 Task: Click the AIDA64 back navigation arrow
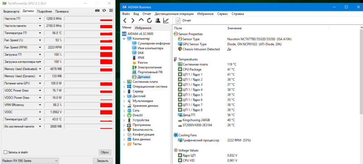coord(125,20)
